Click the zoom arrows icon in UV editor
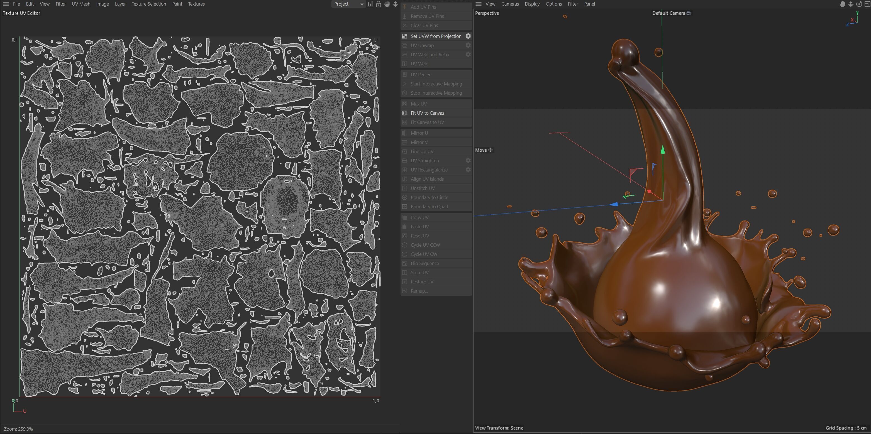 pyautogui.click(x=395, y=4)
